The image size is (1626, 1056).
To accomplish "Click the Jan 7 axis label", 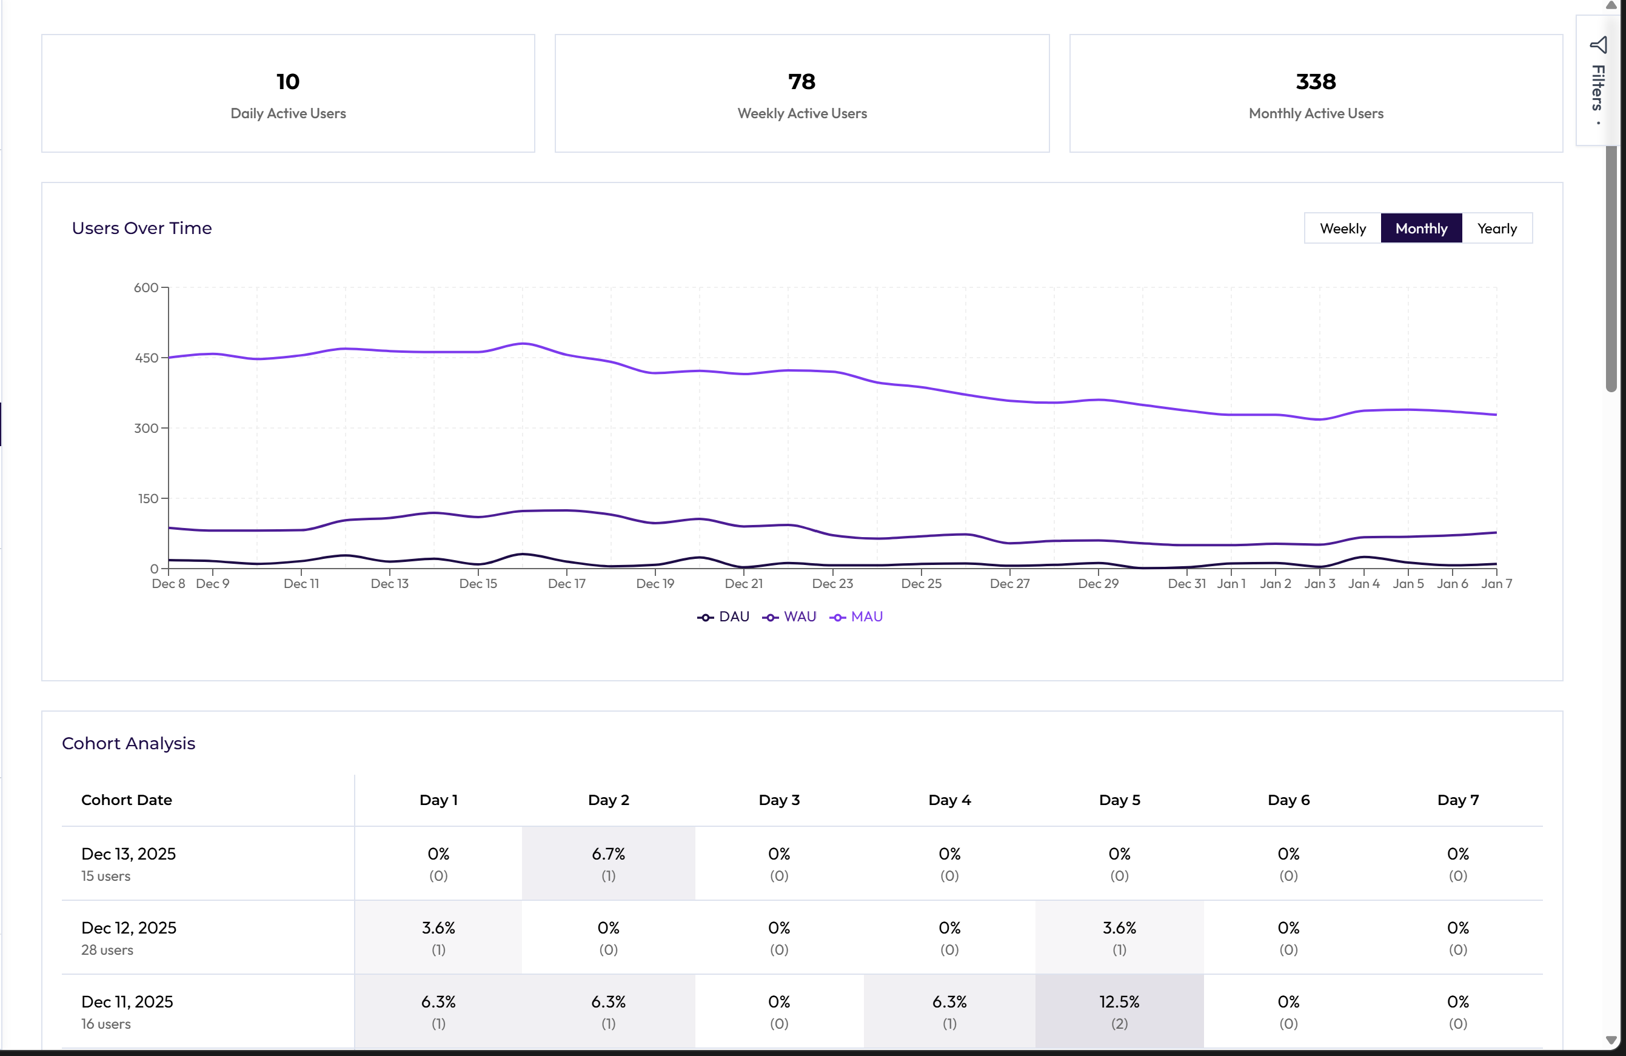I will (1496, 583).
